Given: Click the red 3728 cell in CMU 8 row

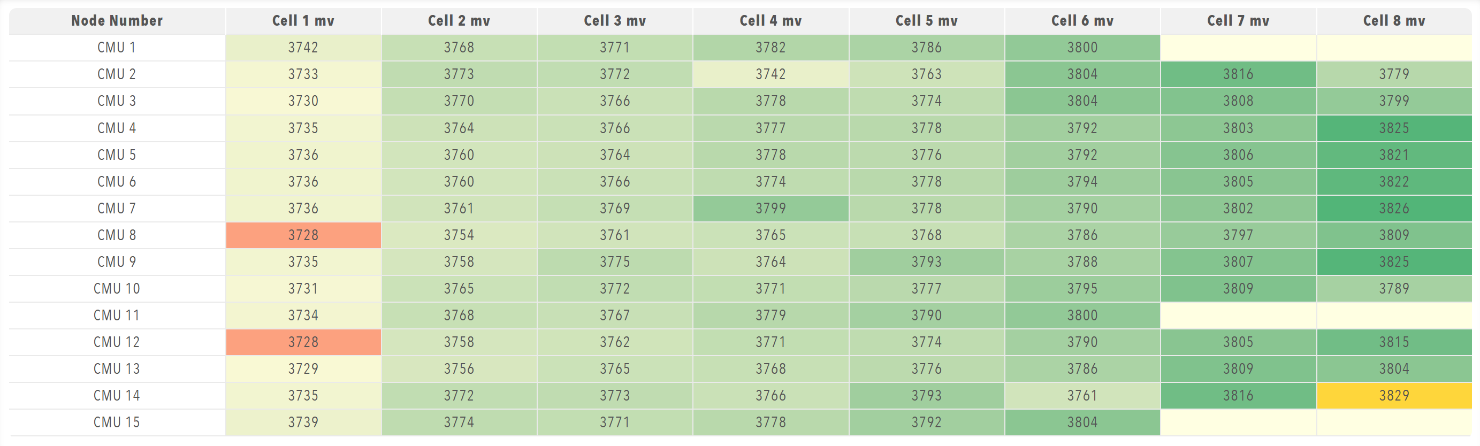Looking at the screenshot, I should [303, 235].
